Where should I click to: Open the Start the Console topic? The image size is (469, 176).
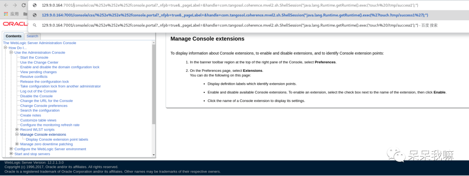coord(34,58)
